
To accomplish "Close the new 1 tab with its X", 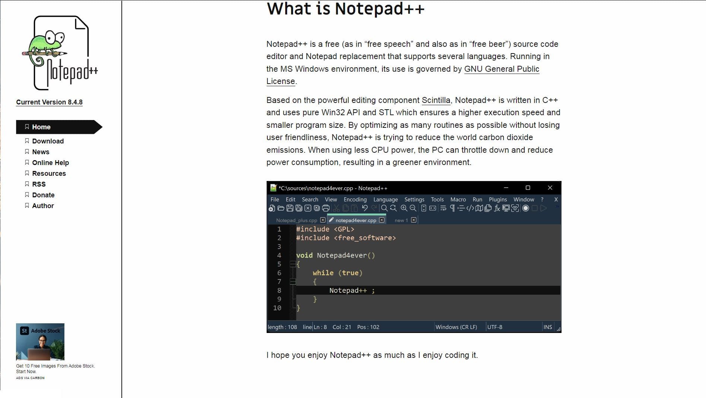I will coord(414,220).
